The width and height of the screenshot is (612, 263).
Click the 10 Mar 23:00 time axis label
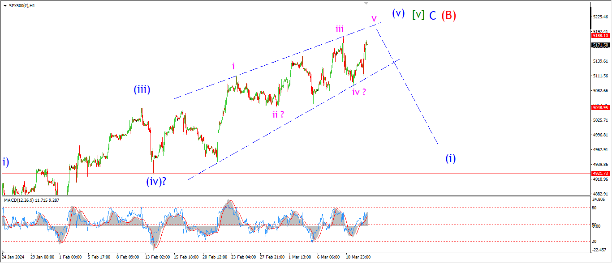click(358, 257)
